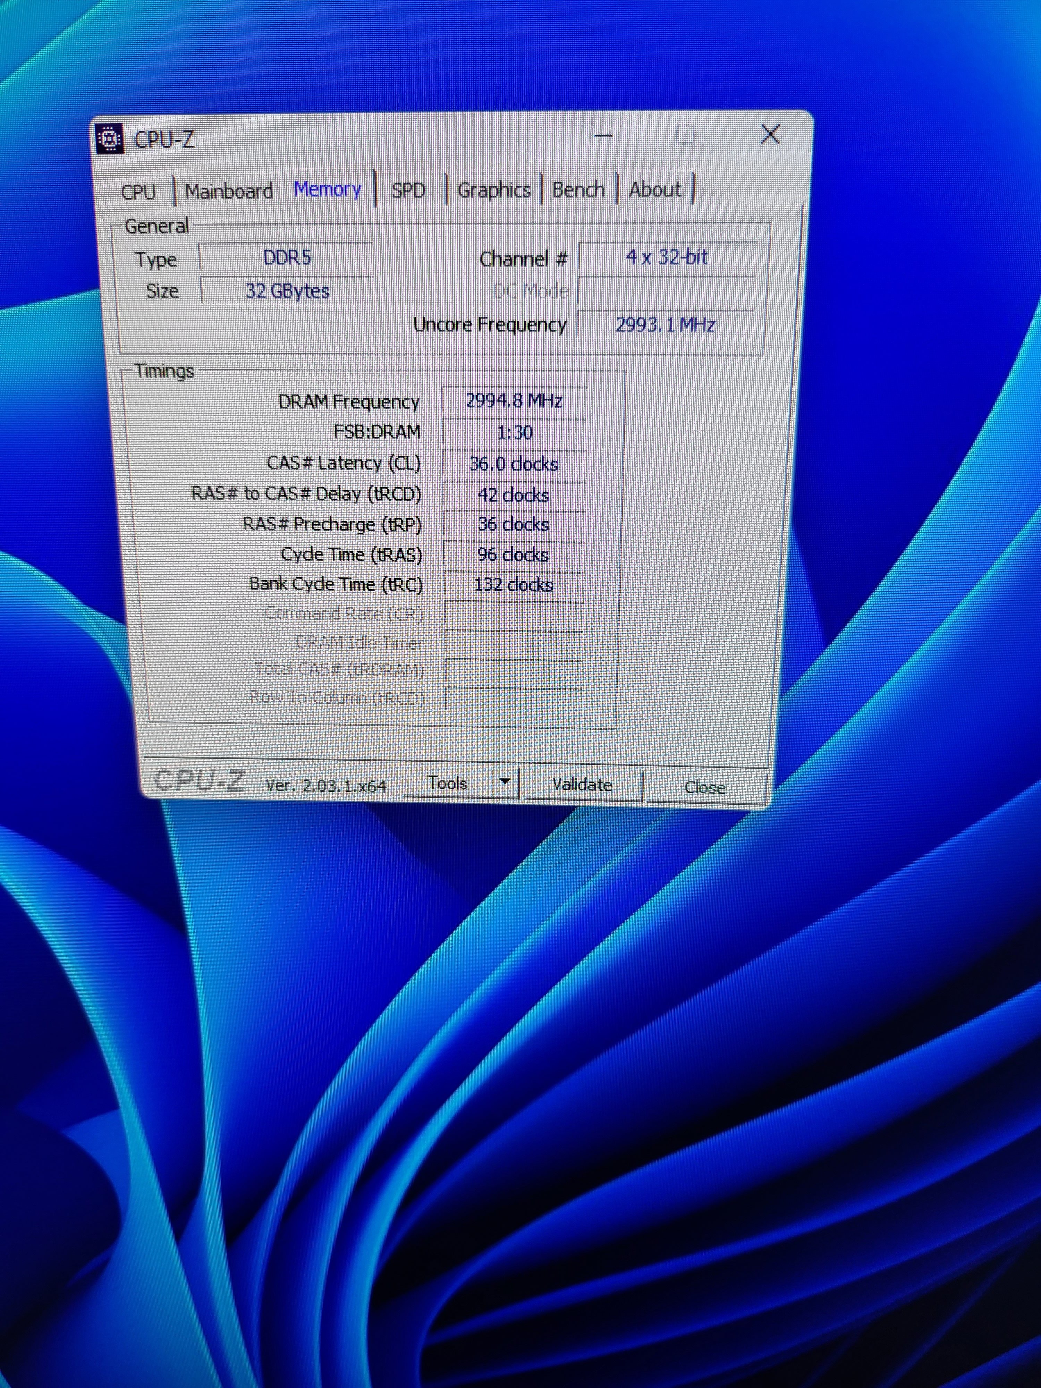
Task: Click the DRAM Frequency value field
Action: (514, 401)
